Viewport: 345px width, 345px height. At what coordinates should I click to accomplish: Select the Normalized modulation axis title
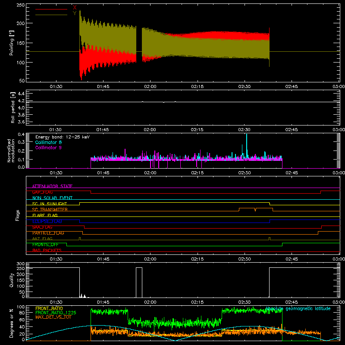[x=11, y=151]
